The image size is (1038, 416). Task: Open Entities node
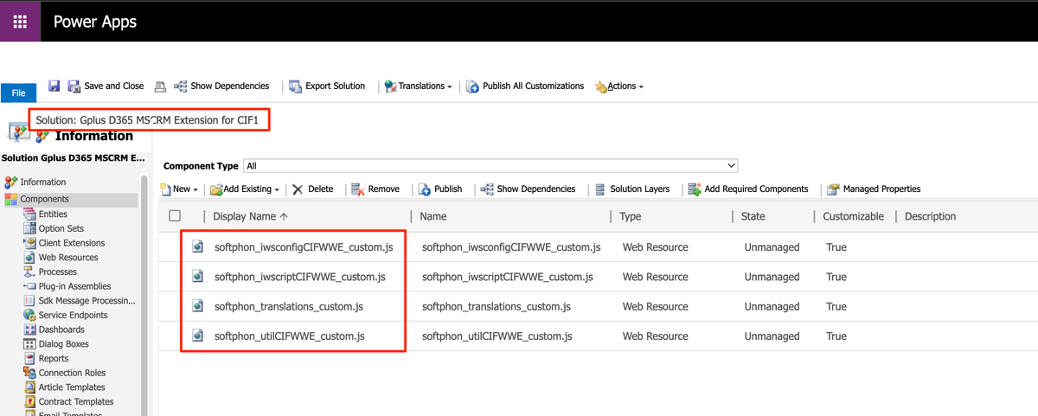(x=53, y=214)
